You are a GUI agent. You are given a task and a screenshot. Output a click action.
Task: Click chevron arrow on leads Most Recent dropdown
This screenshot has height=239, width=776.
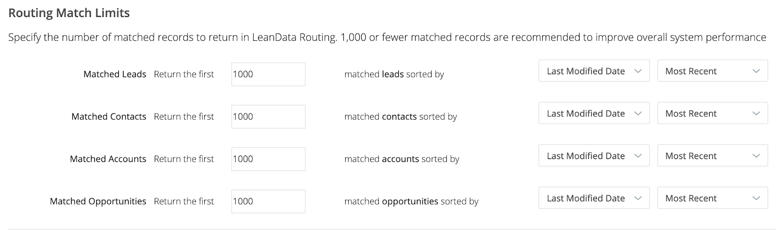click(x=756, y=71)
